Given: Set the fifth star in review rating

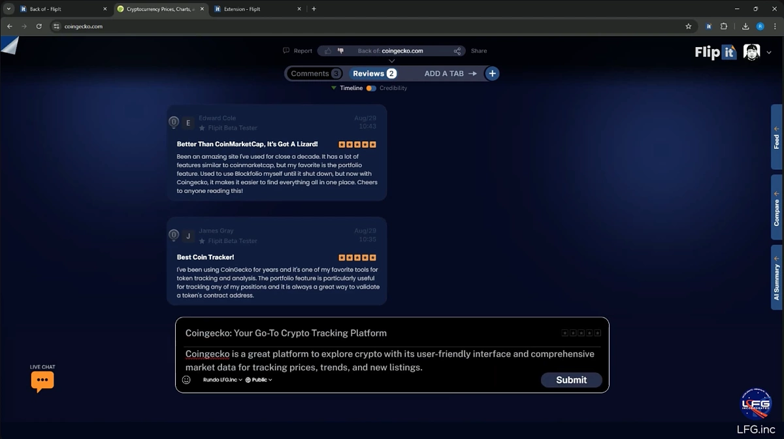Looking at the screenshot, I should pos(597,333).
